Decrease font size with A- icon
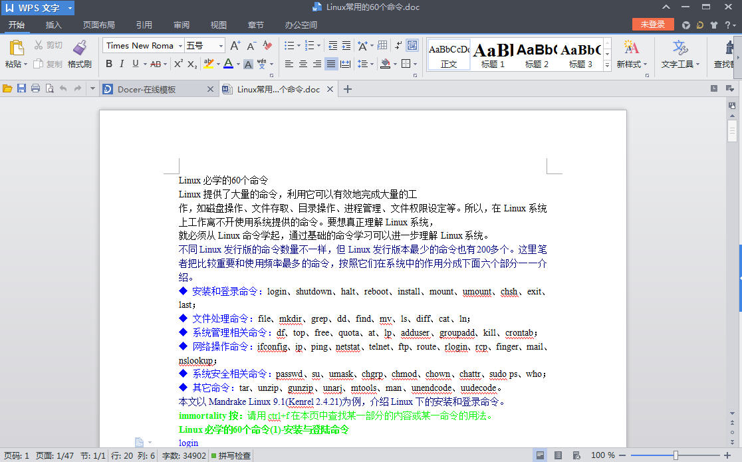The width and height of the screenshot is (742, 462). (251, 45)
